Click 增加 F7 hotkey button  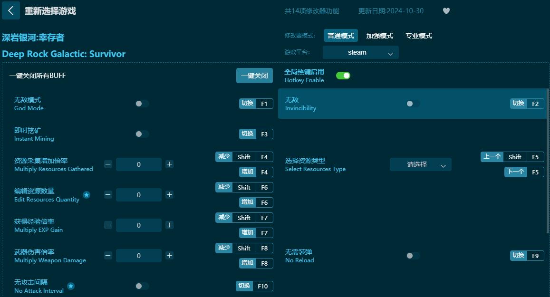(256, 233)
